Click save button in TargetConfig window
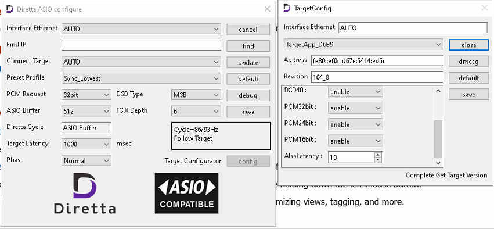 coord(469,94)
